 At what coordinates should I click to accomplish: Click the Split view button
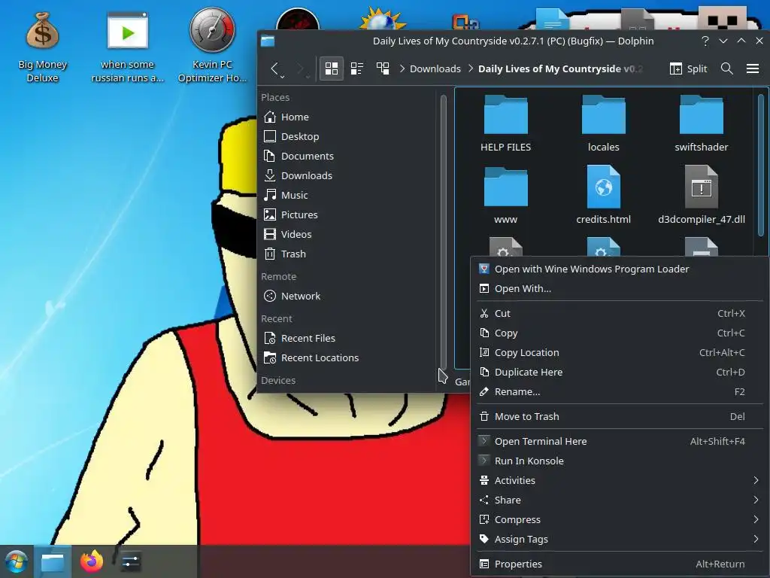689,68
